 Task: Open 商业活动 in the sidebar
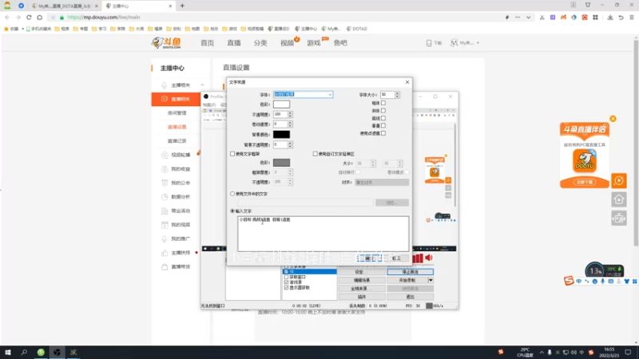click(181, 211)
